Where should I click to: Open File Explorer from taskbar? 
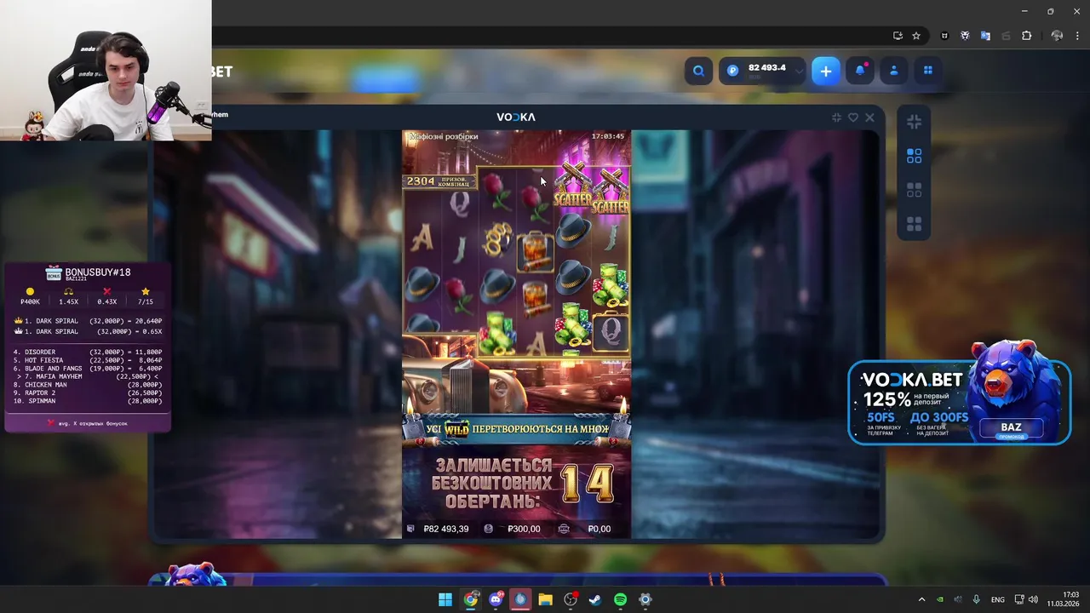(545, 599)
